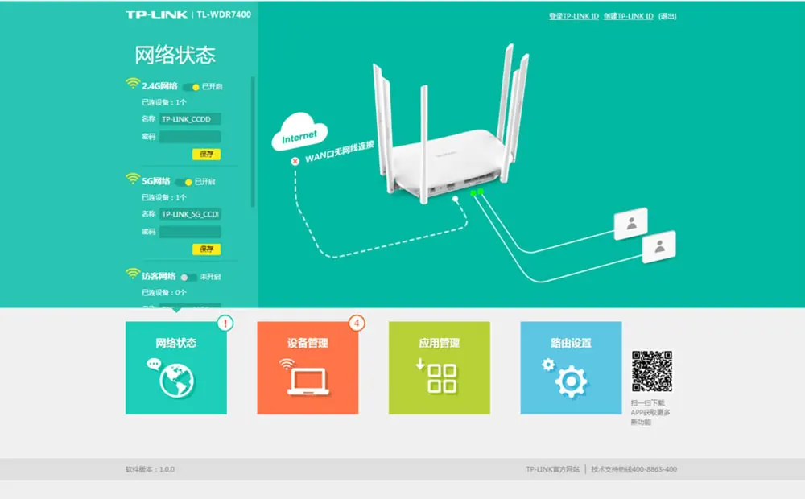The width and height of the screenshot is (805, 499).
Task: Click the guest network Wi-Fi signal icon
Action: click(x=133, y=274)
